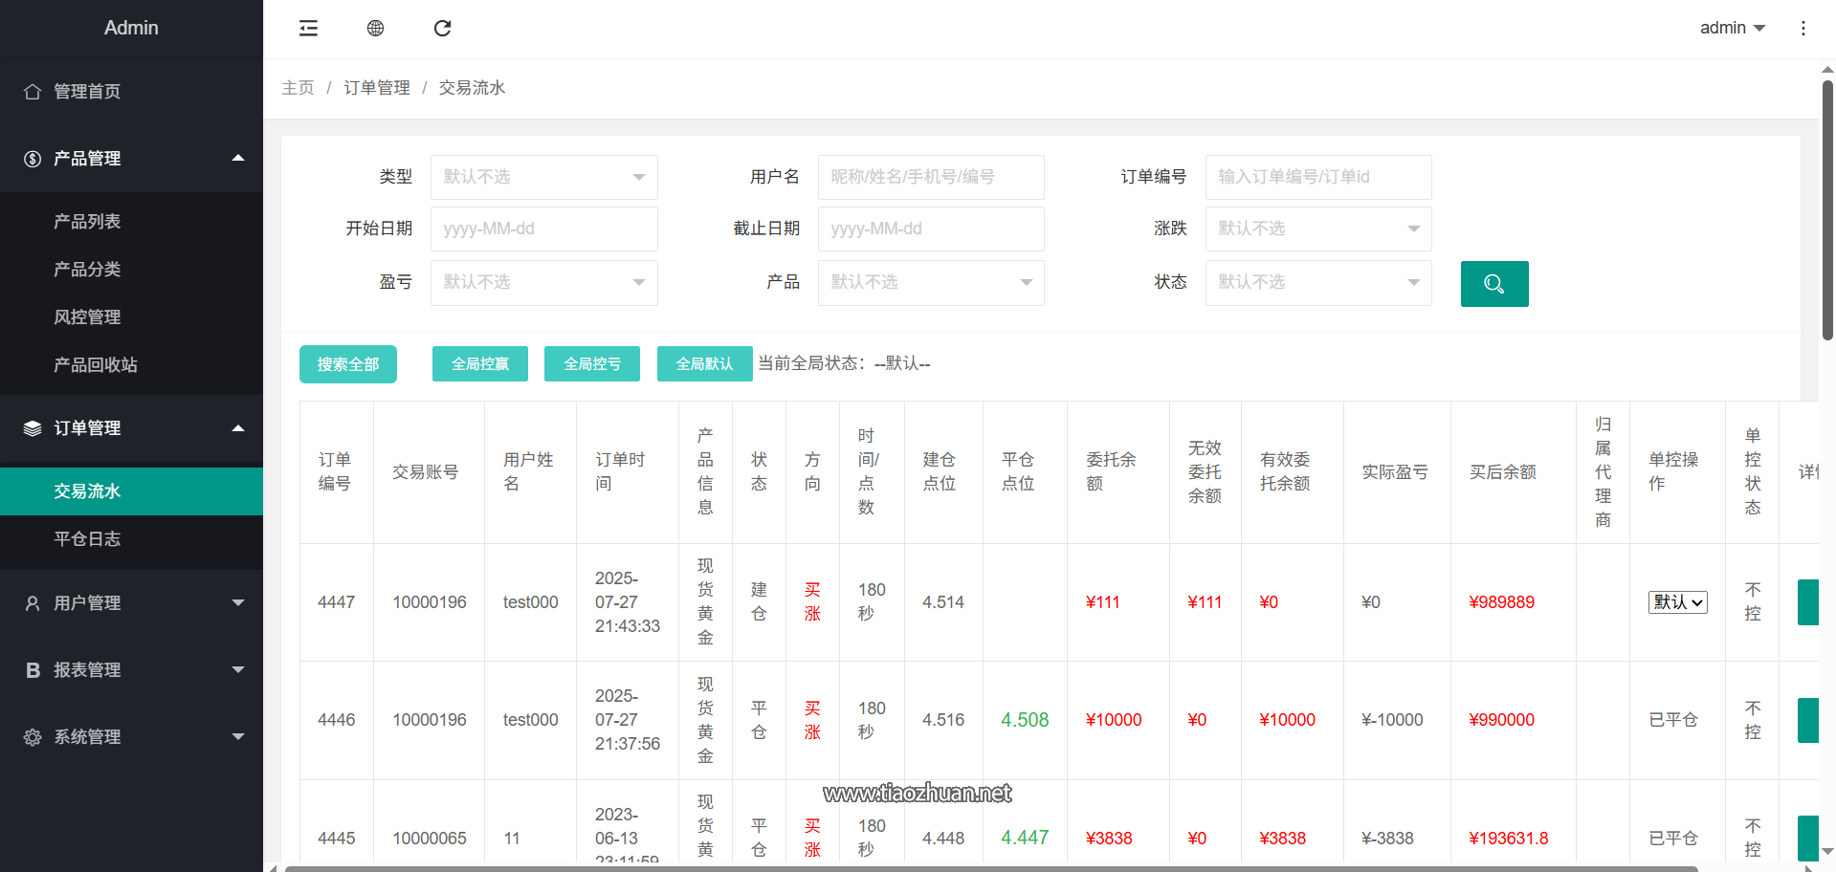Viewport: 1836px width, 872px height.
Task: Click 委托余额 ¥10000 in order 4446 row
Action: [x=1114, y=720]
